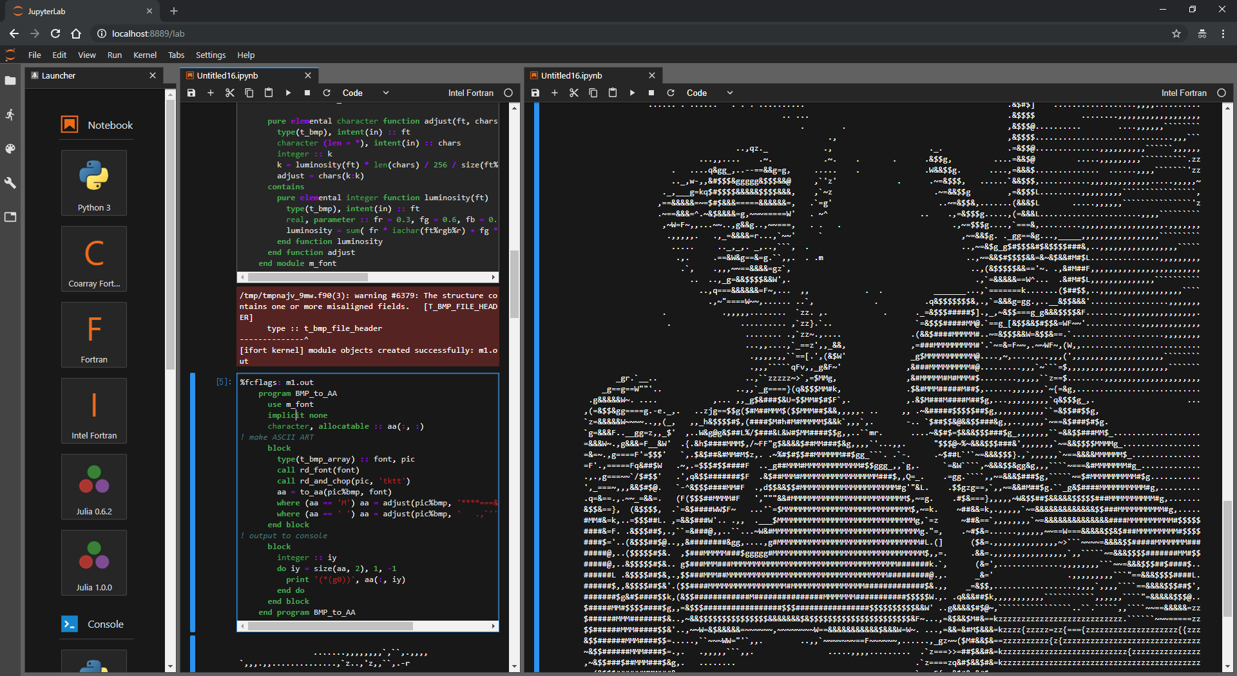Go to browser home page
This screenshot has width=1237, height=676.
(x=76, y=33)
